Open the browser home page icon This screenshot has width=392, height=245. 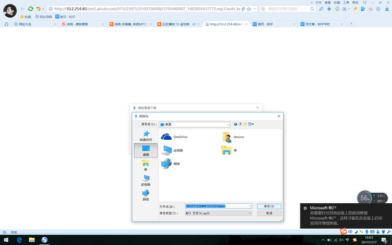pyautogui.click(x=7, y=24)
